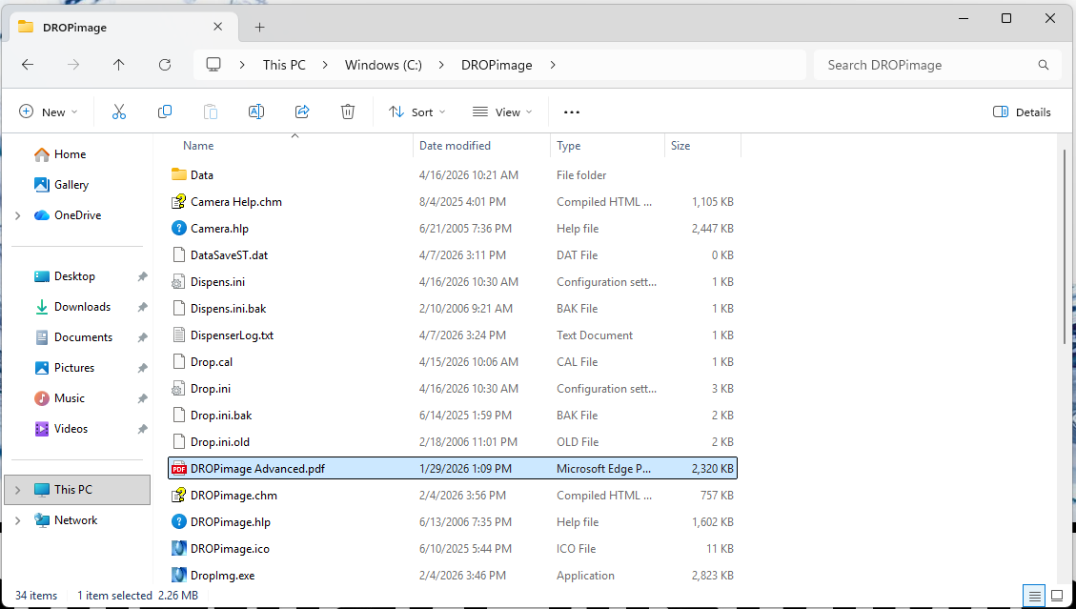
Task: Click the Copy icon in toolbar
Action: (x=165, y=112)
